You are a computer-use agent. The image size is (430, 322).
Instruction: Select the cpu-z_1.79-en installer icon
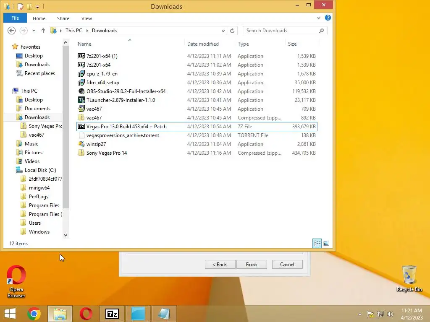pos(81,74)
